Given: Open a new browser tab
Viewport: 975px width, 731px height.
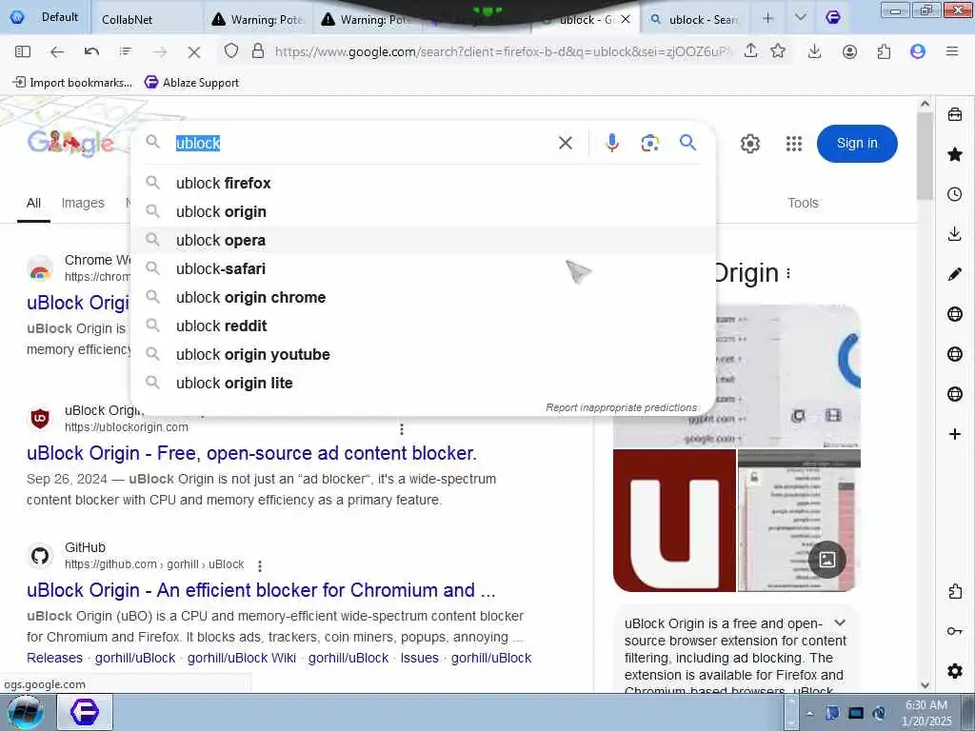Looking at the screenshot, I should click(768, 18).
